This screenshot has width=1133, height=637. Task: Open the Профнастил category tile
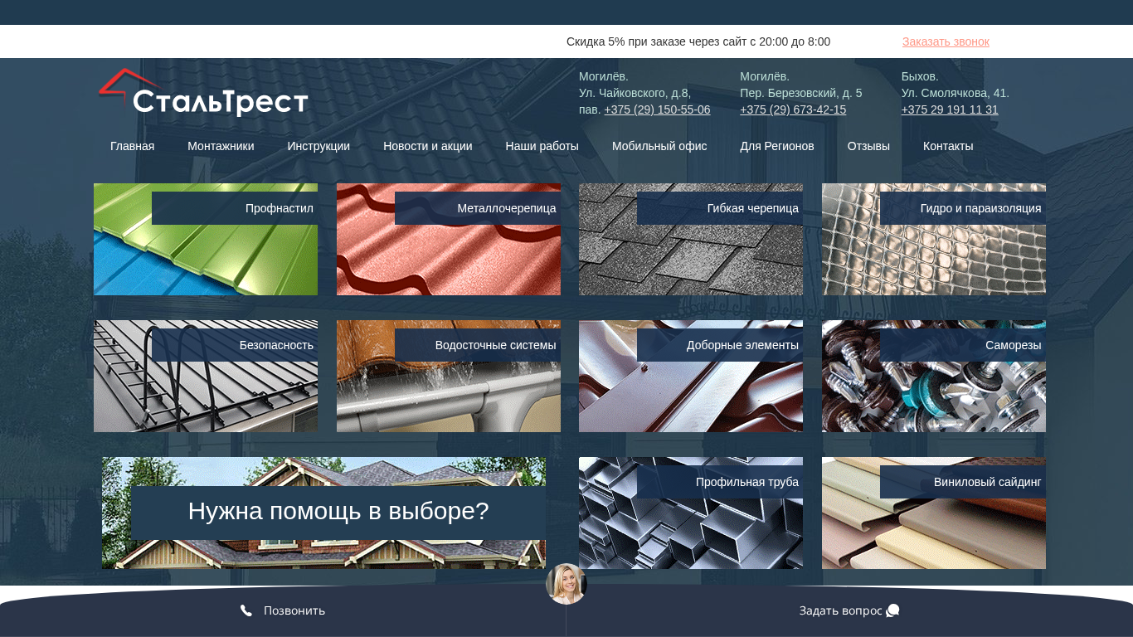(206, 239)
